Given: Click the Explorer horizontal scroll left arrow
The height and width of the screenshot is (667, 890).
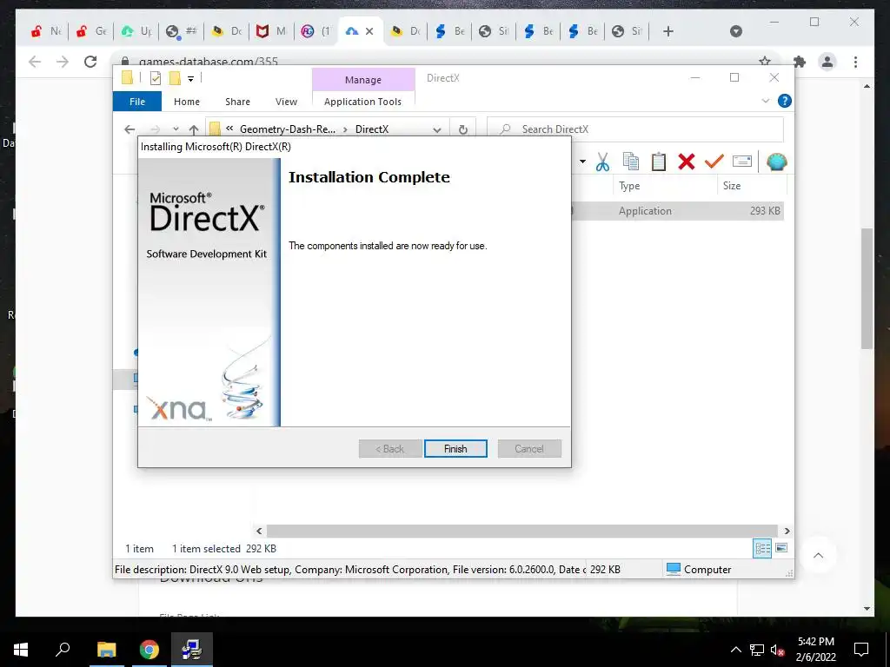Looking at the screenshot, I should click(259, 531).
